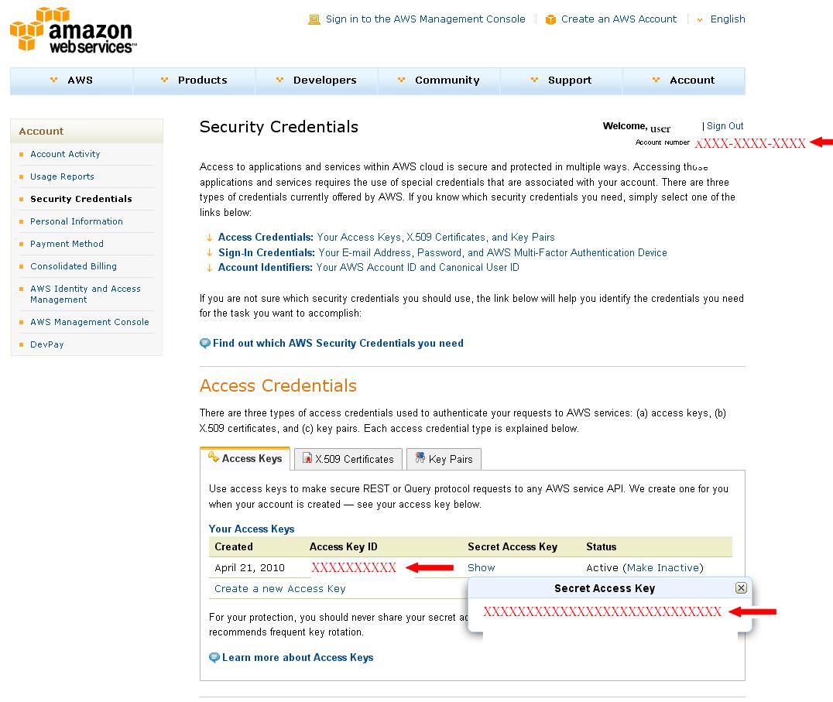The height and width of the screenshot is (702, 833).
Task: Click the speech bubble icon beside Find out credentials
Action: pos(205,343)
